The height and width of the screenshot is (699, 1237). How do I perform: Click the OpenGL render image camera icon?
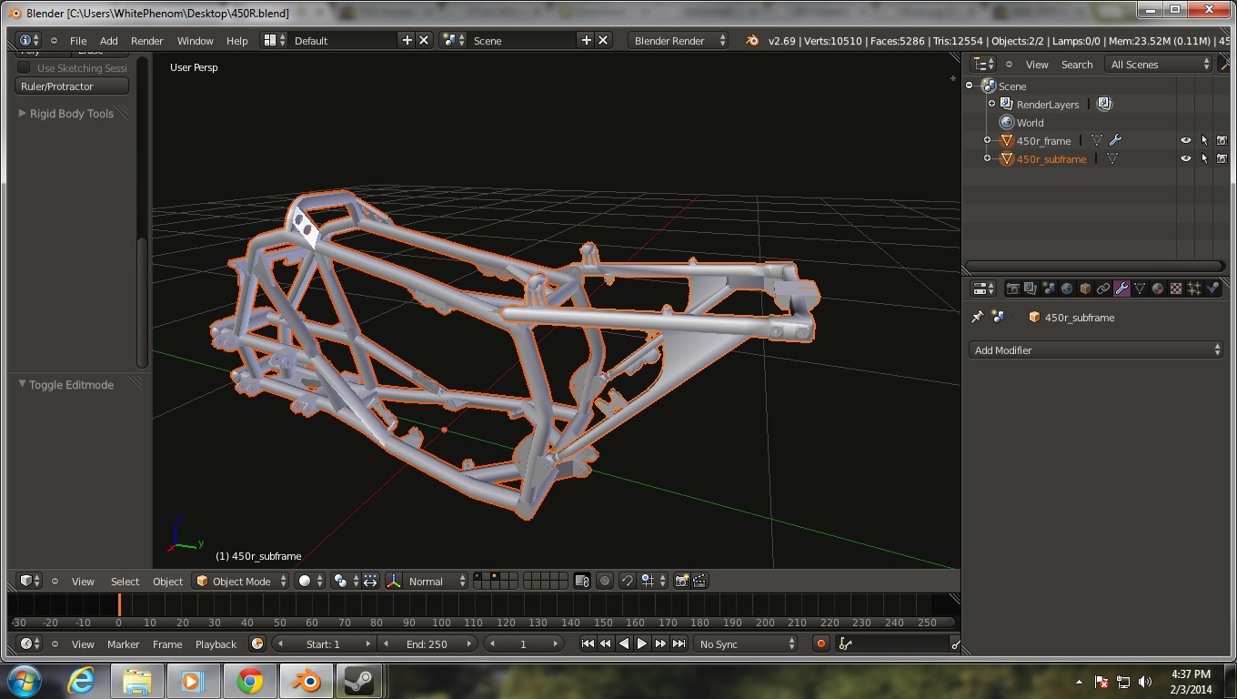tap(681, 581)
